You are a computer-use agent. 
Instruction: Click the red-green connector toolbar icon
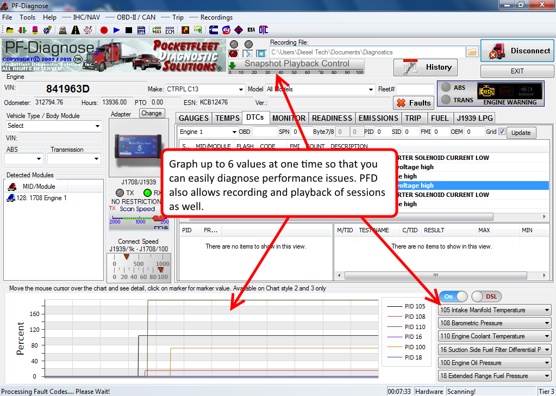[22, 30]
